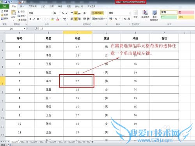Image resolution: width=195 pixels, height=146 pixels.
Task: Click the accounting number format icon
Action: click(111, 19)
